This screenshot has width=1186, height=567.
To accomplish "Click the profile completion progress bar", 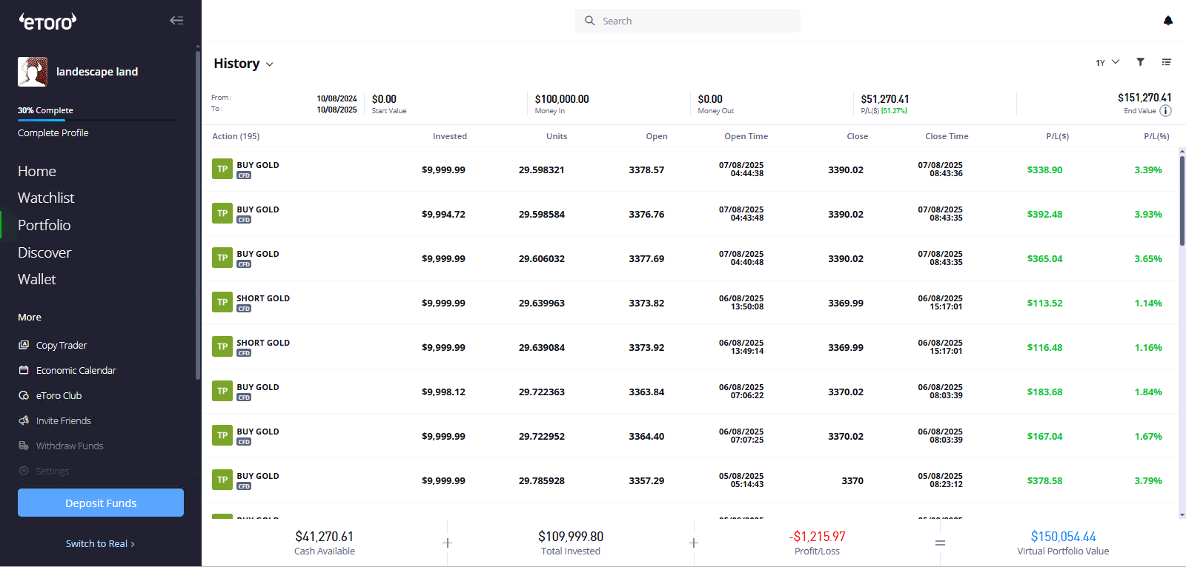I will click(x=97, y=120).
